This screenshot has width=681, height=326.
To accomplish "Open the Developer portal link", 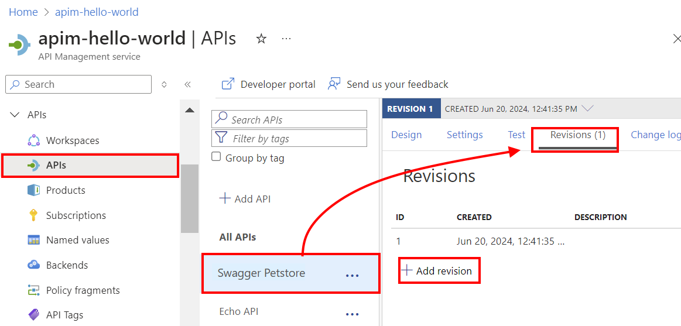I will pos(278,84).
